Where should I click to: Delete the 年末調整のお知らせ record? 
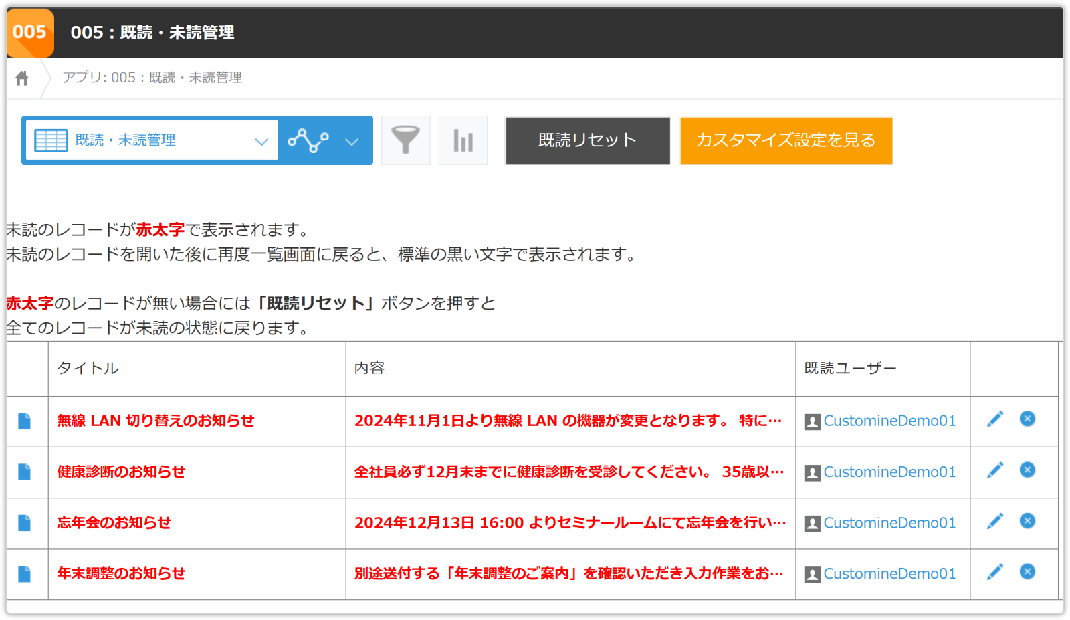[x=1027, y=572]
